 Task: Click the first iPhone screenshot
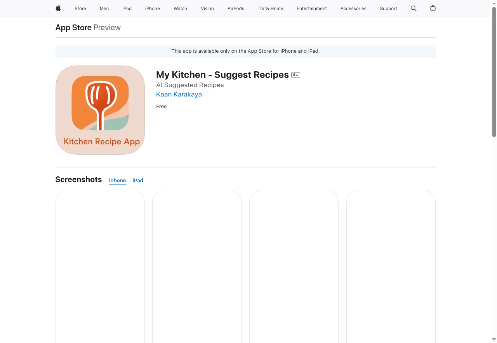(100, 267)
